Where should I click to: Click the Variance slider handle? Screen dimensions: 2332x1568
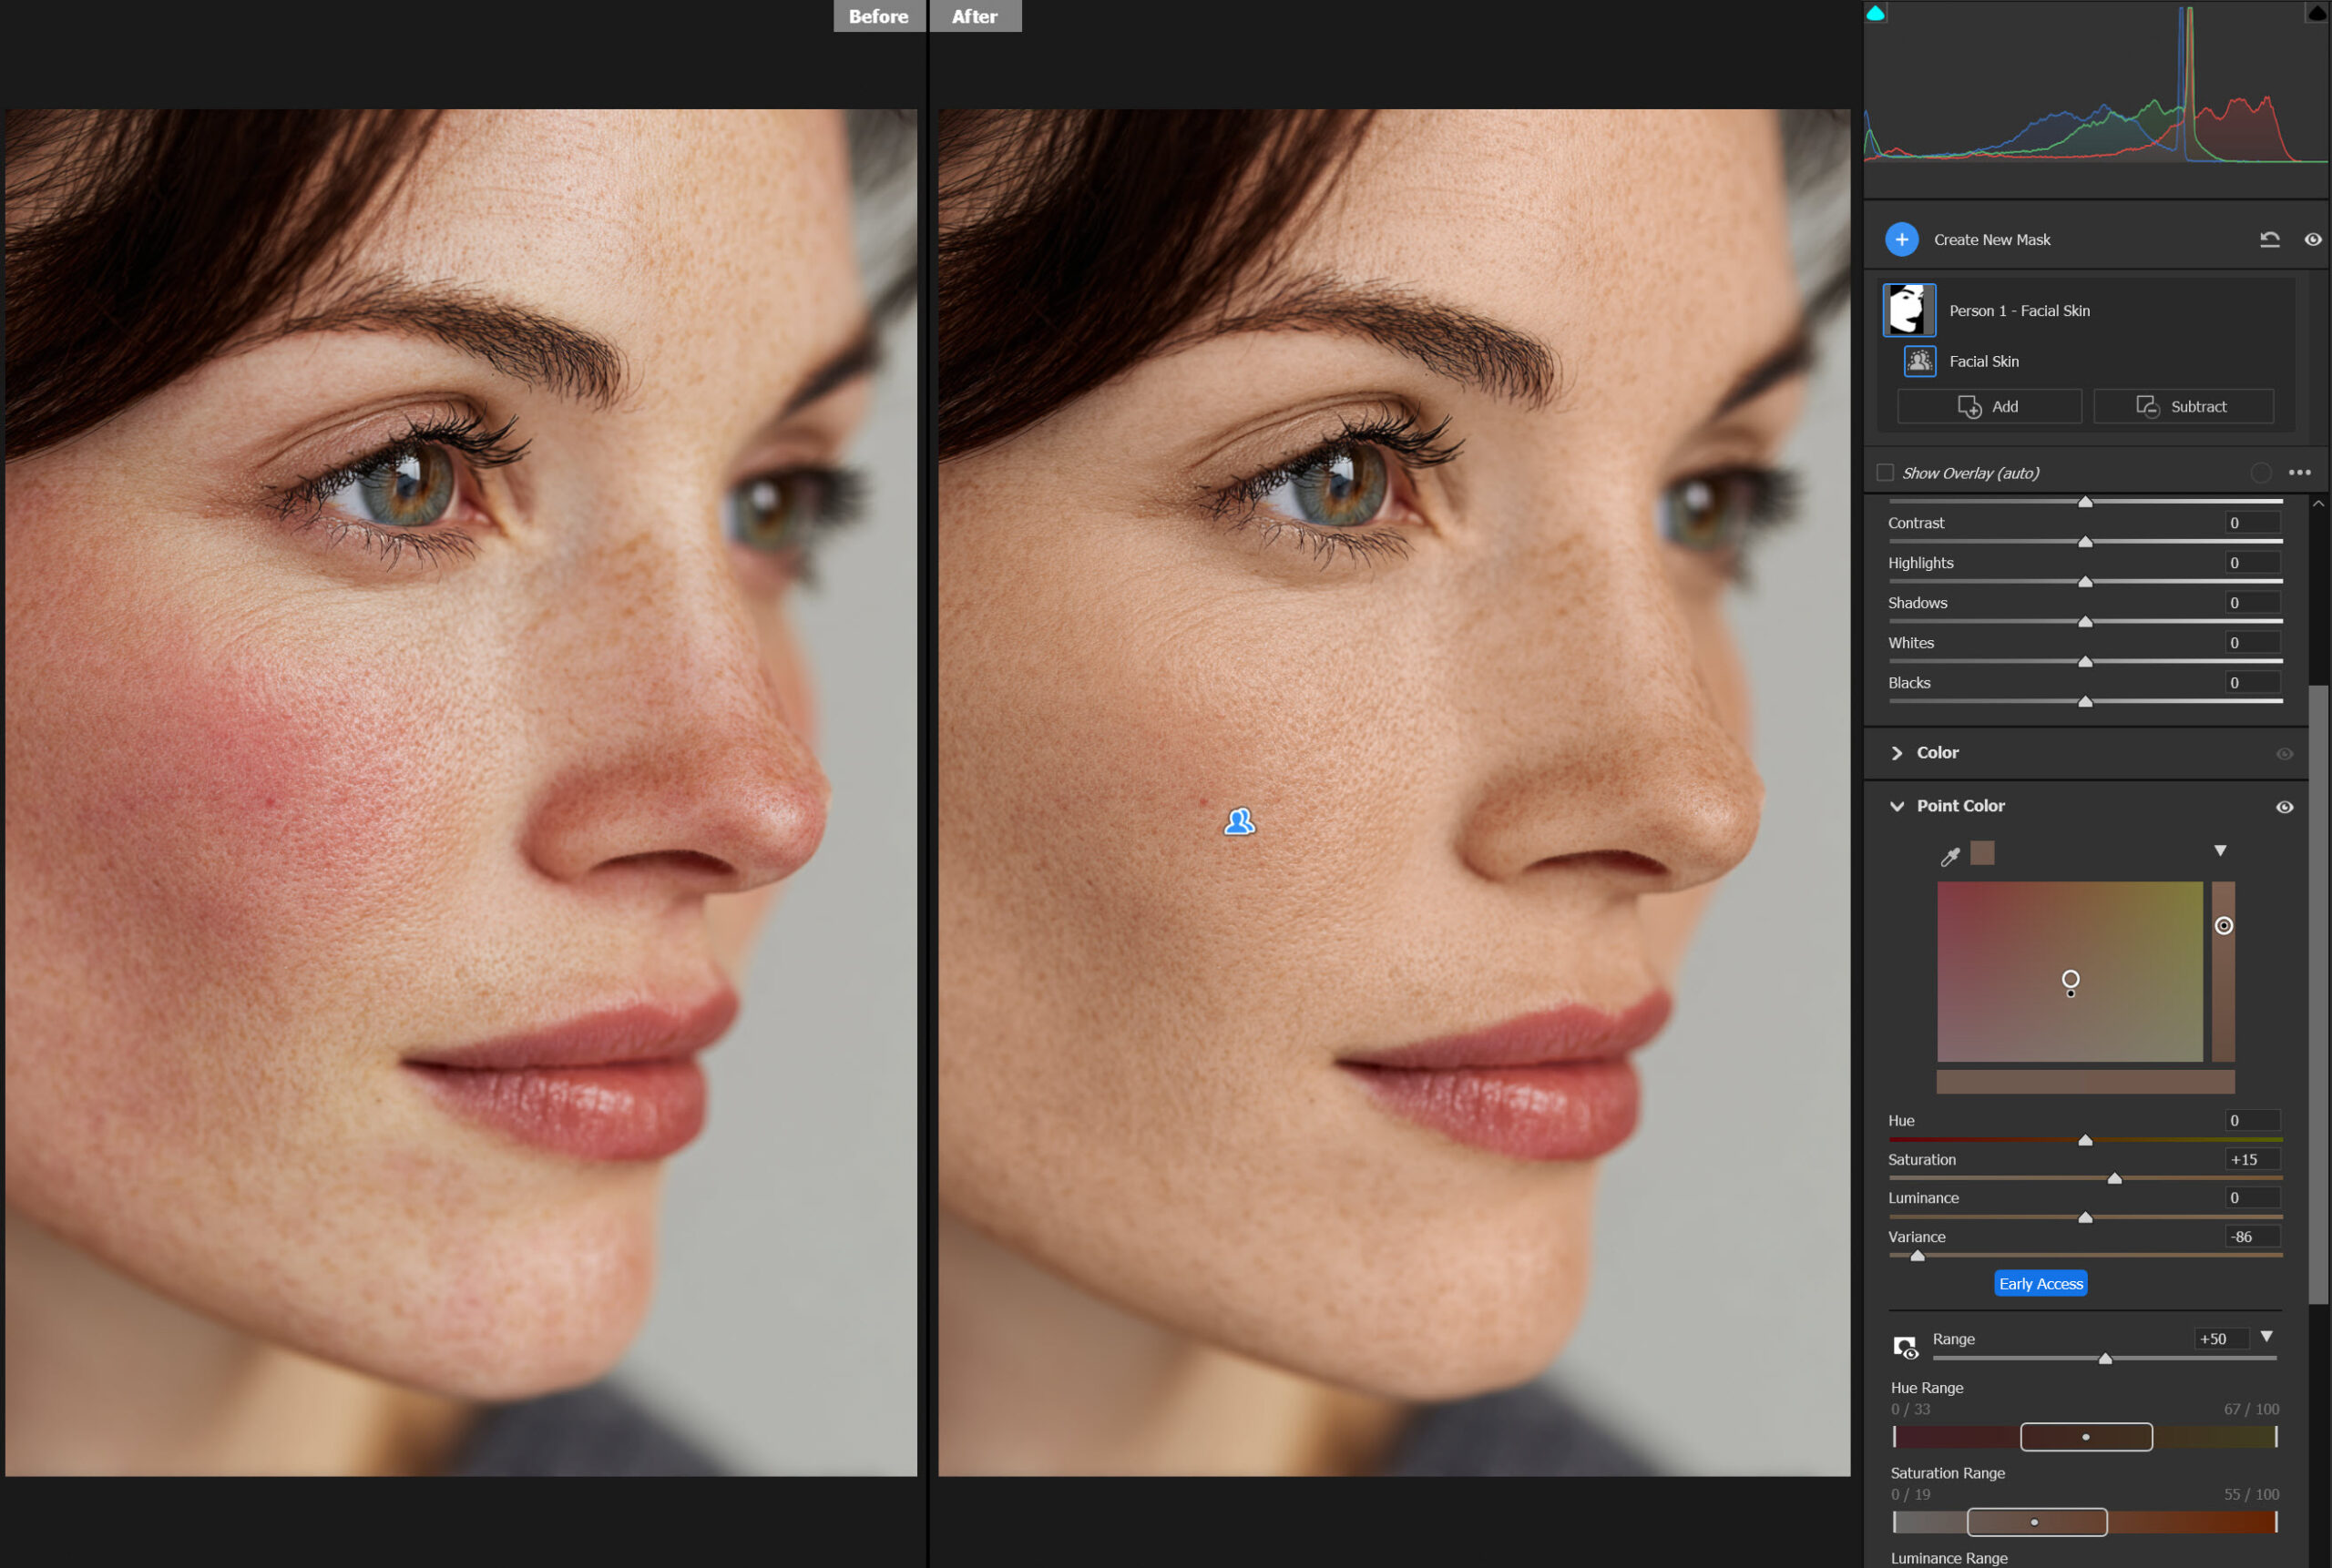tap(1917, 1255)
